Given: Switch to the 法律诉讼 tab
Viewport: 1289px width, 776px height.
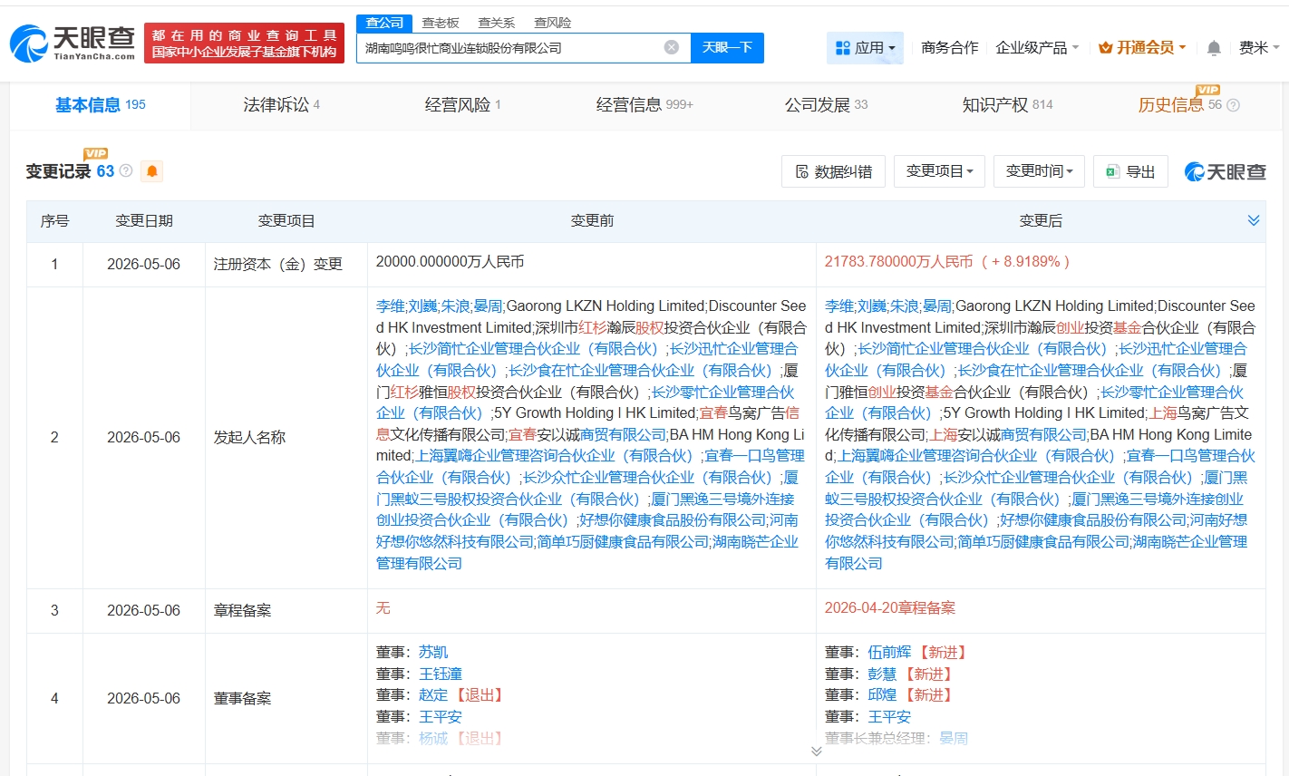Looking at the screenshot, I should [x=281, y=105].
